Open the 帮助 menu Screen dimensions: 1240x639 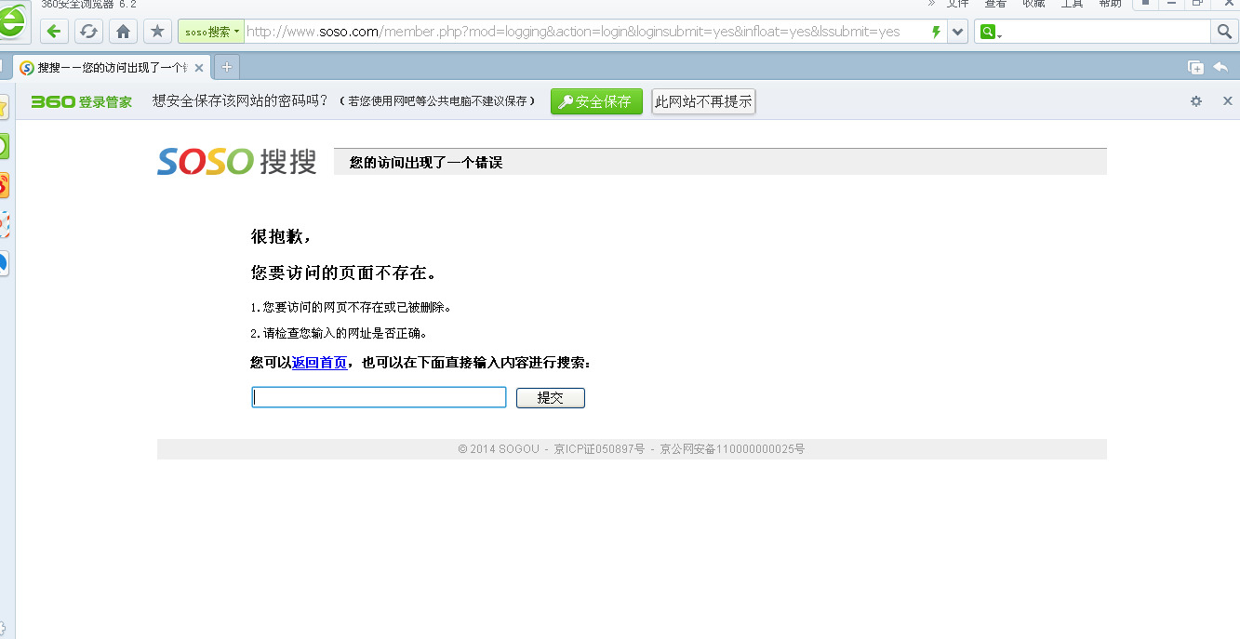1110,4
